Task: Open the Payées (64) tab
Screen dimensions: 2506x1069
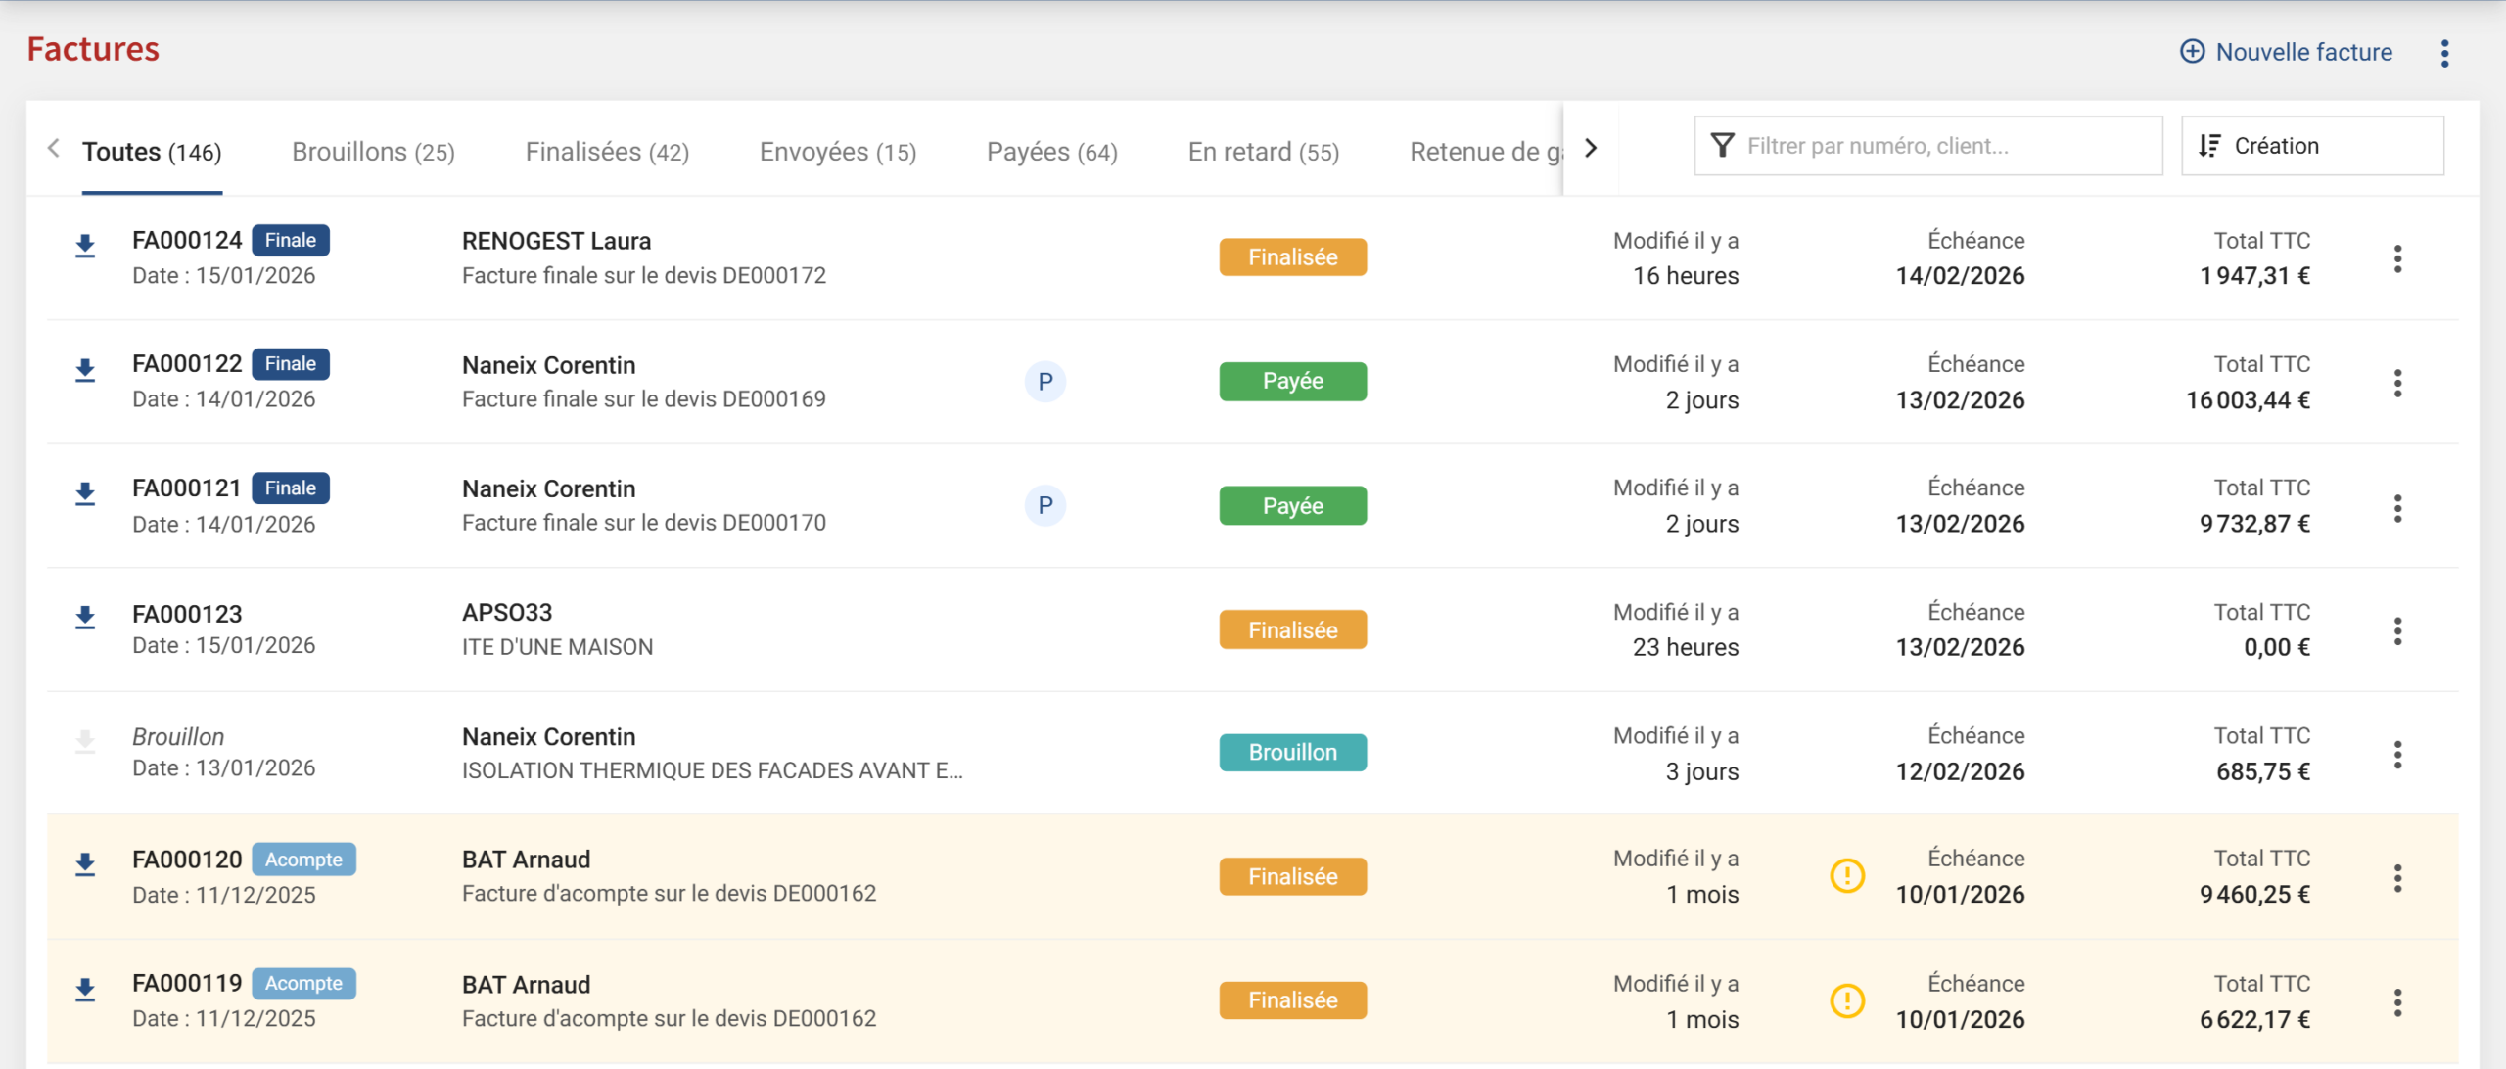Action: click(x=1051, y=152)
